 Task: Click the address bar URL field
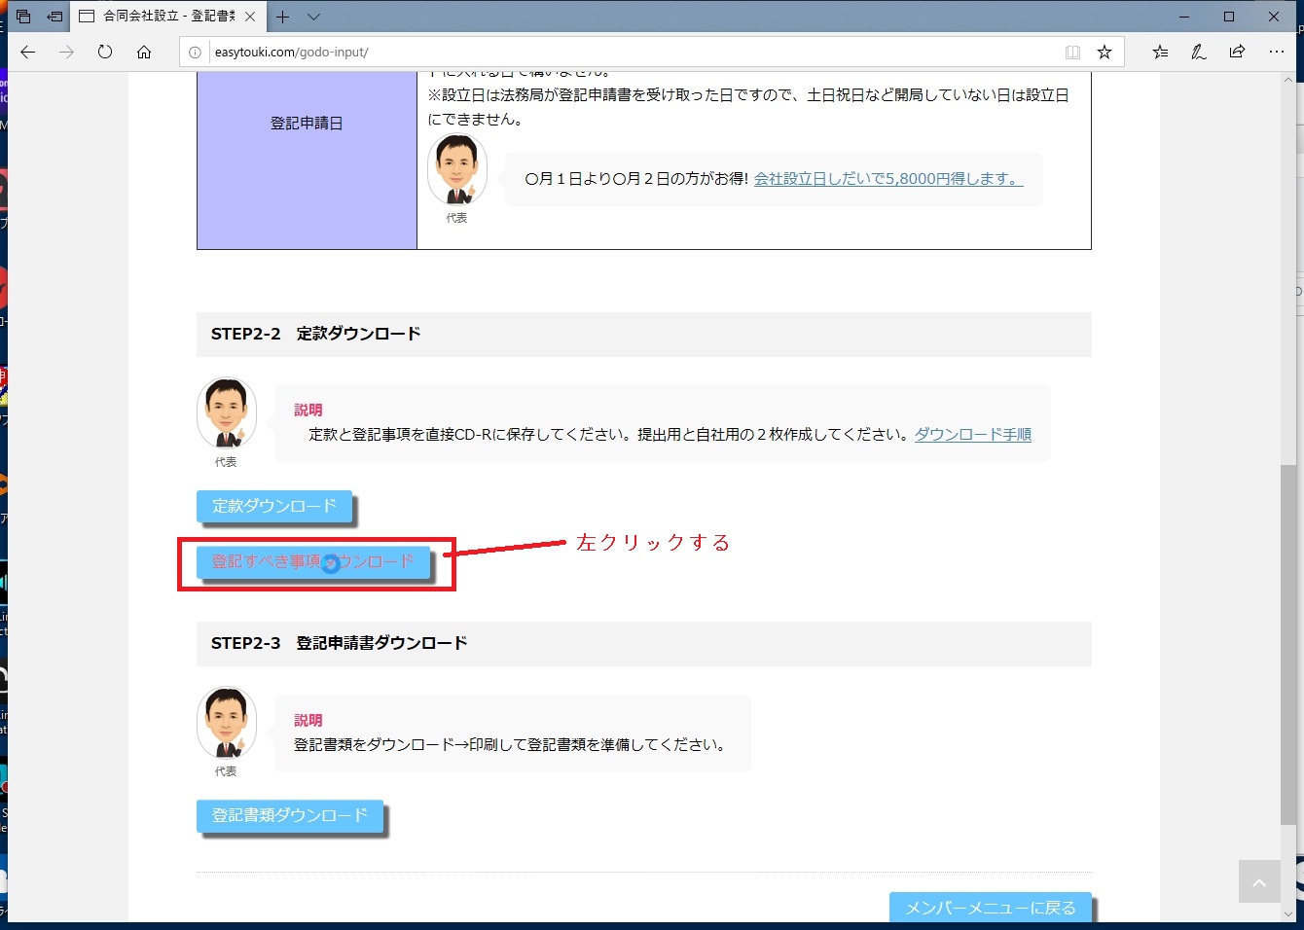click(623, 53)
